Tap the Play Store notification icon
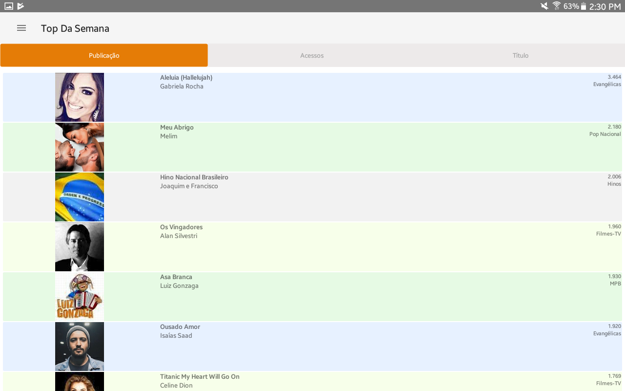 (21, 6)
